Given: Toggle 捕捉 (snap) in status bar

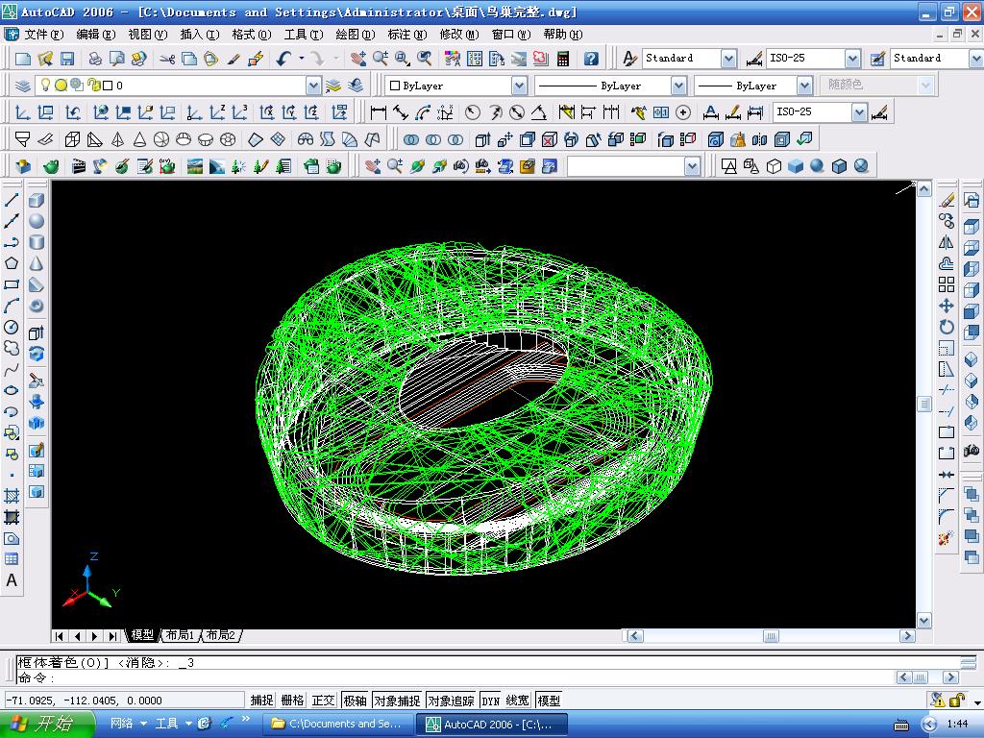Looking at the screenshot, I should (x=261, y=701).
